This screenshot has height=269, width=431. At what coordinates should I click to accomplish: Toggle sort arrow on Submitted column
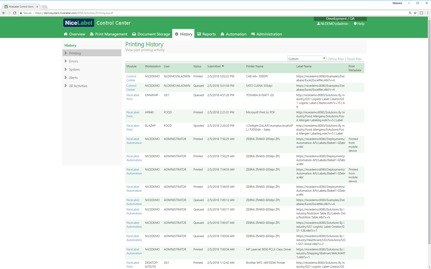coord(223,66)
